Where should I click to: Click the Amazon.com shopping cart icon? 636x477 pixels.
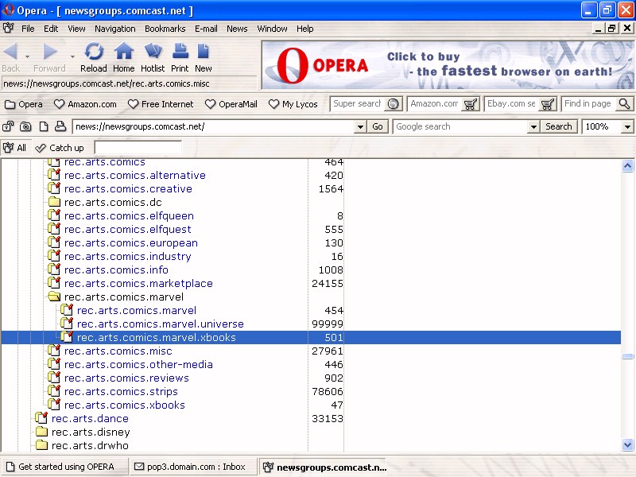pyautogui.click(x=471, y=104)
